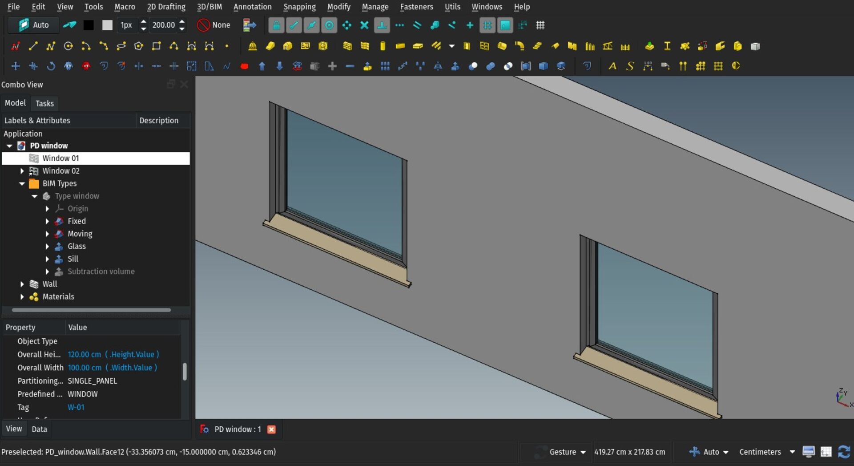This screenshot has height=466, width=854.
Task: Click the 419.27 cm x 217.83 cm dimension button
Action: coord(629,452)
